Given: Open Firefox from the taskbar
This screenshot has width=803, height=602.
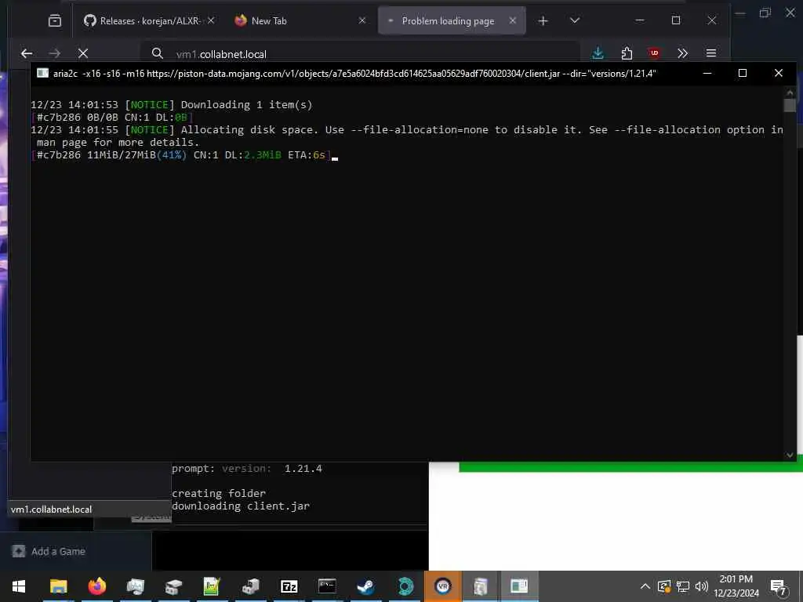Looking at the screenshot, I should (x=96, y=586).
